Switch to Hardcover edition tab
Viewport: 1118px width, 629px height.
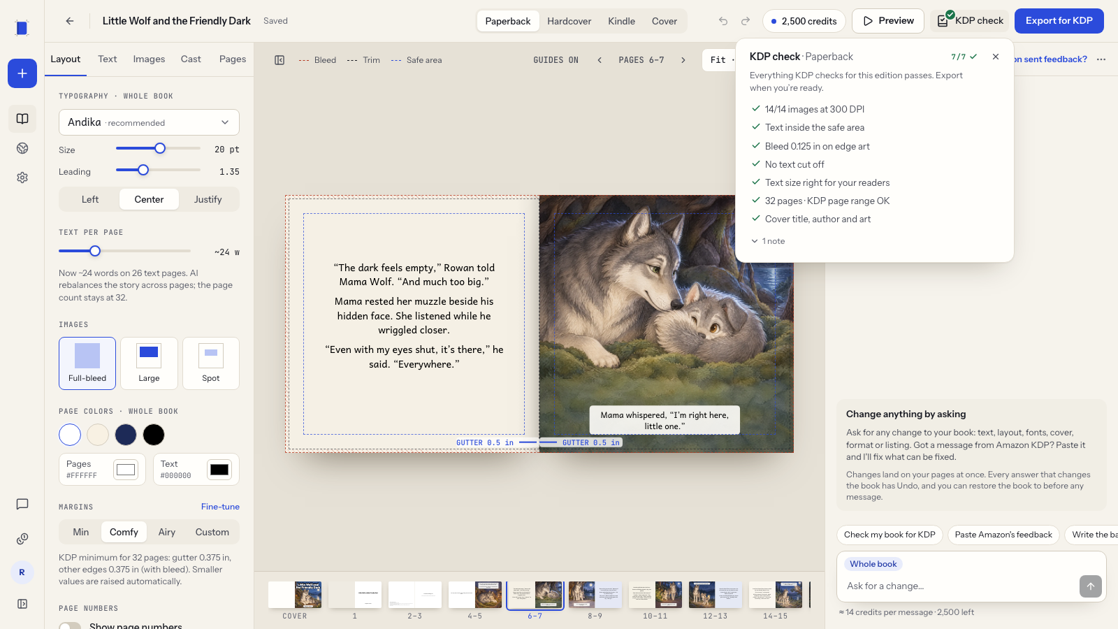coord(569,21)
